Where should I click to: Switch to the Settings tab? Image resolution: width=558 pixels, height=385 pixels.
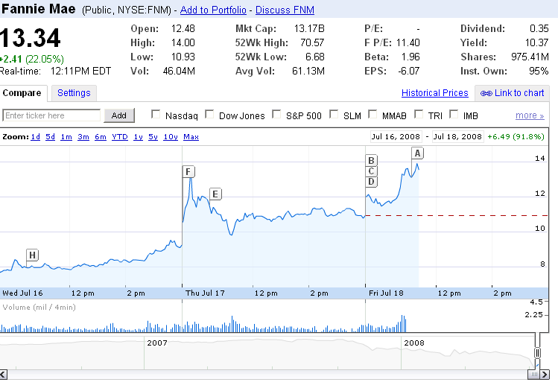pyautogui.click(x=74, y=93)
